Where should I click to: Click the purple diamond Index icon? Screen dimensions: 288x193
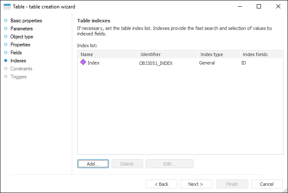click(83, 62)
